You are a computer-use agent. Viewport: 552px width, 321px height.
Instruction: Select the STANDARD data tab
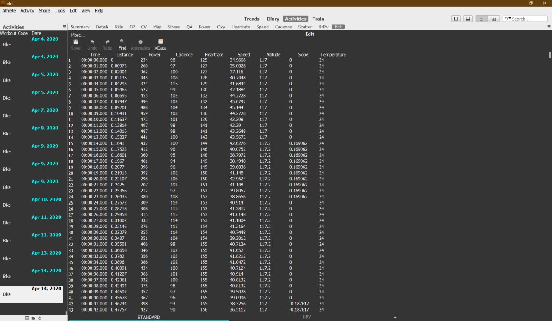(x=149, y=317)
